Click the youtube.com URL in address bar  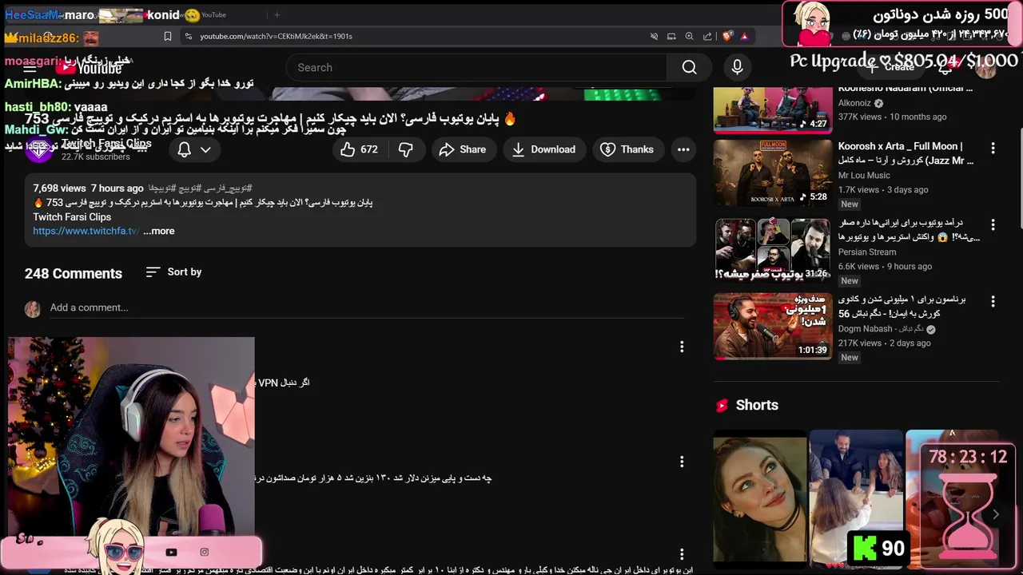point(276,36)
